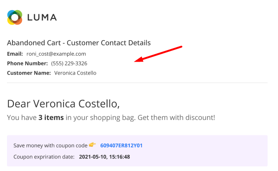Click 'Get them with discount!' text
Image resolution: width=278 pixels, height=171 pixels.
pyautogui.click(x=176, y=117)
